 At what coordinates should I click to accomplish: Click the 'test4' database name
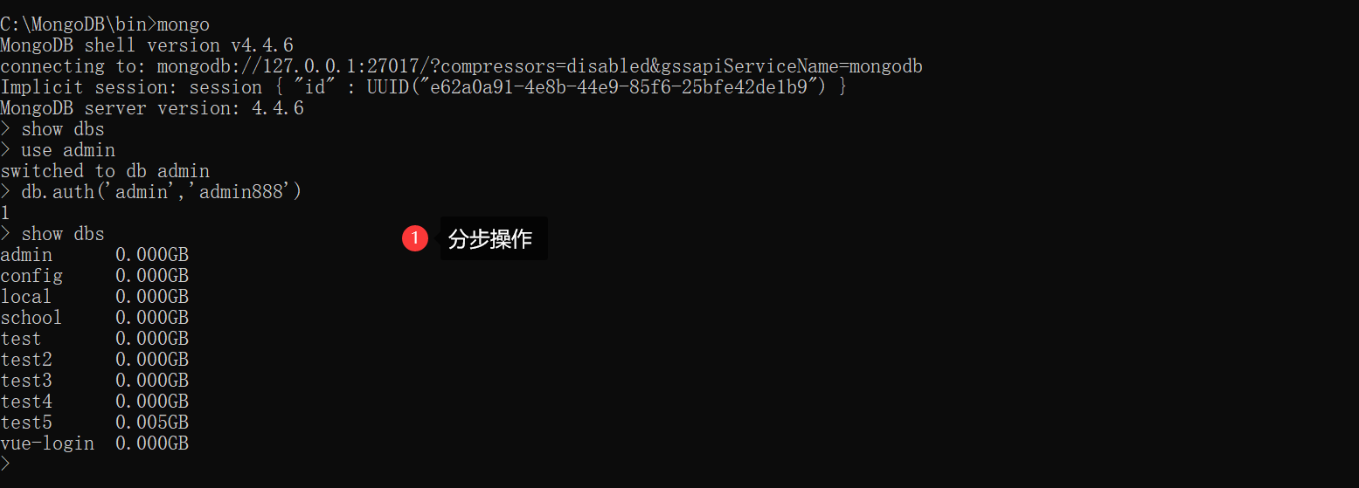coord(26,402)
